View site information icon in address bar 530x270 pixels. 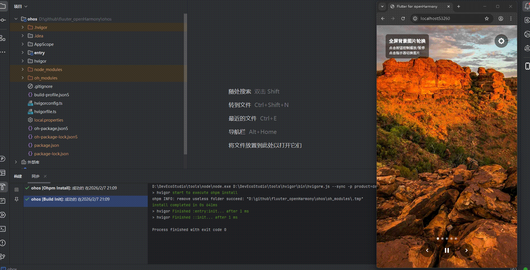(x=415, y=19)
